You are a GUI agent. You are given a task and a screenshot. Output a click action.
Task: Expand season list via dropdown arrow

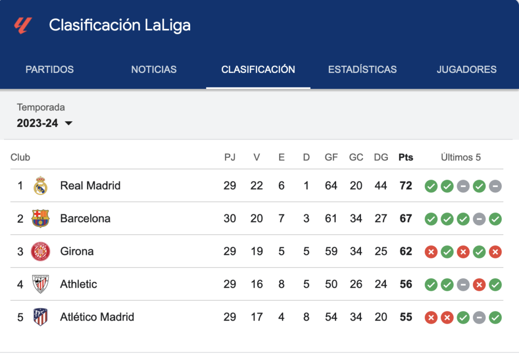coord(68,123)
